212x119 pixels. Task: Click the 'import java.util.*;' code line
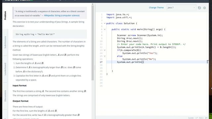119,18
